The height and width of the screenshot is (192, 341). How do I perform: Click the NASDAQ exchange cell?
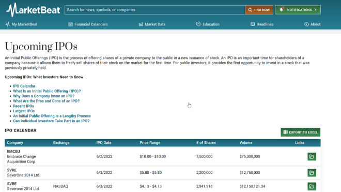[60, 186]
